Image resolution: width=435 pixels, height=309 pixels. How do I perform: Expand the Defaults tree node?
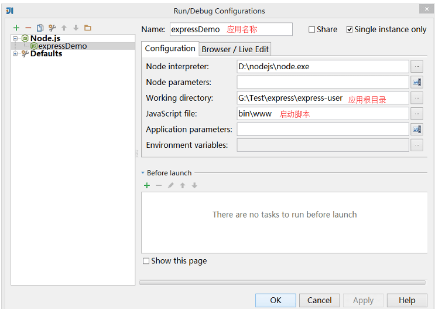[x=15, y=54]
